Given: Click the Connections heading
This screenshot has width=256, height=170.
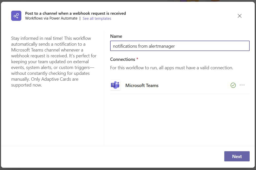Looking at the screenshot, I should coord(123,59).
